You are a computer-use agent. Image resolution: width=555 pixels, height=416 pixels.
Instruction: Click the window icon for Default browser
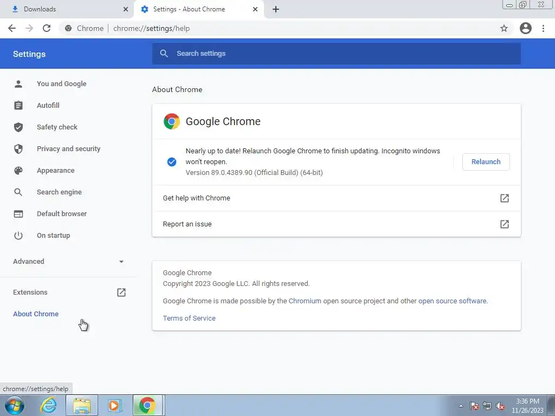coord(18,213)
